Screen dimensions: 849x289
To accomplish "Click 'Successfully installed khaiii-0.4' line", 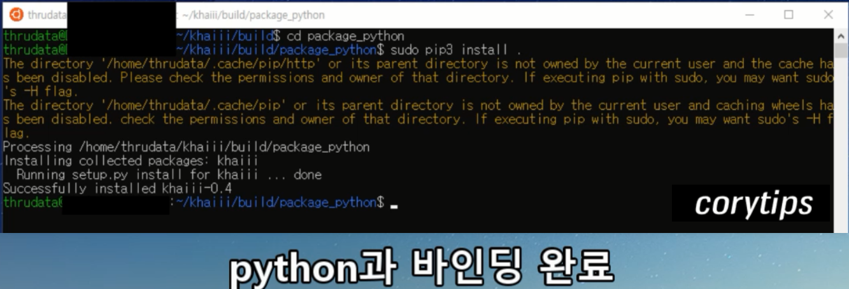I will [117, 188].
